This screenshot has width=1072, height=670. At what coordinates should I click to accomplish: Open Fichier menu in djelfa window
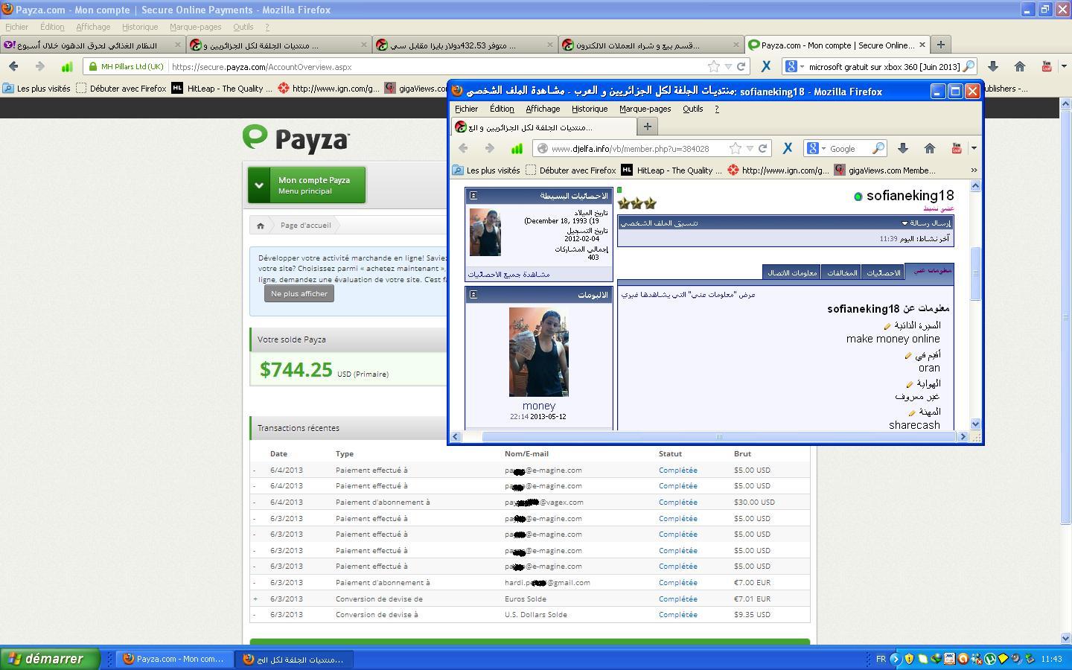[467, 109]
